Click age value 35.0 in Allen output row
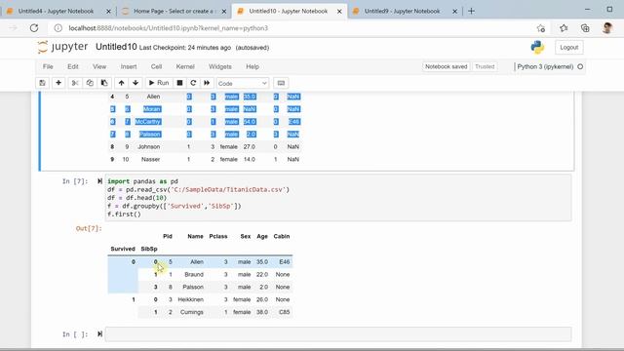 pyautogui.click(x=262, y=262)
